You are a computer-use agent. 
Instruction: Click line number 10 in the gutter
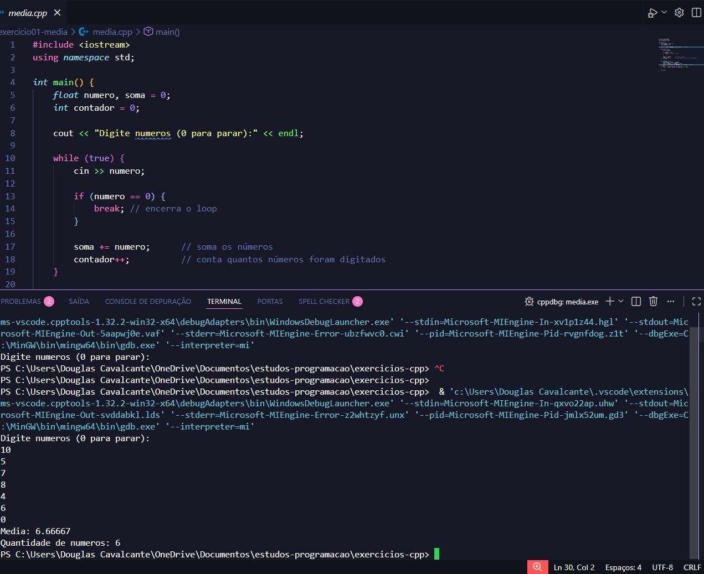10,158
